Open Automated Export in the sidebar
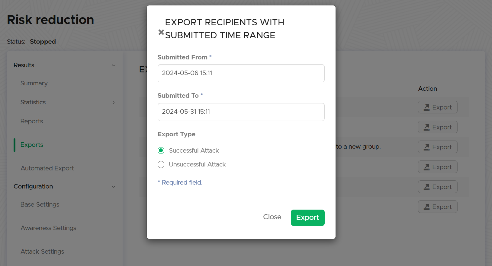This screenshot has width=492, height=266. click(47, 168)
